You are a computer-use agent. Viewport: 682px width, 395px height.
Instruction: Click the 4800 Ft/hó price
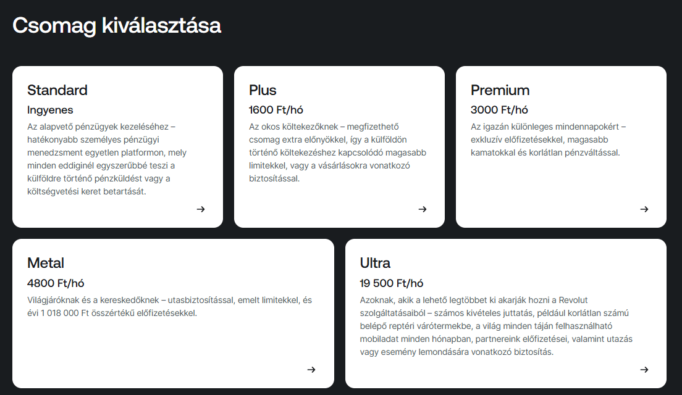[56, 283]
